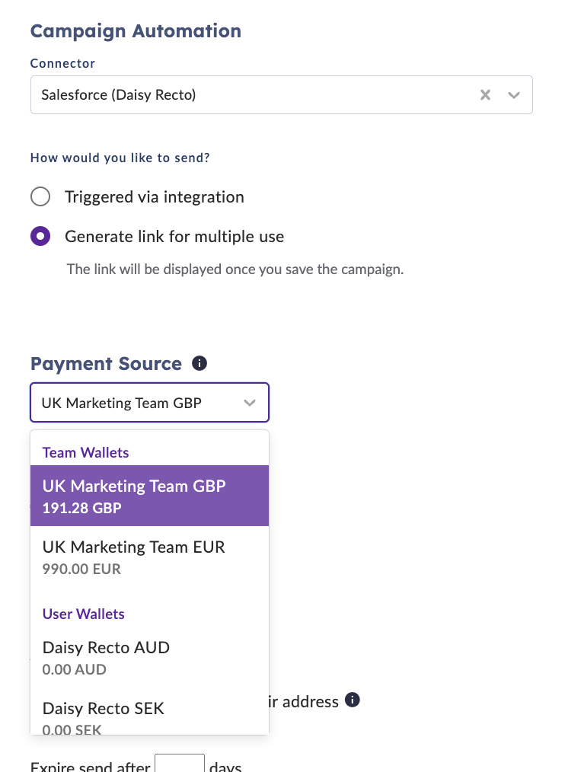The height and width of the screenshot is (772, 565).
Task: Collapse the Payment Source dropdown arrow
Action: coord(250,403)
